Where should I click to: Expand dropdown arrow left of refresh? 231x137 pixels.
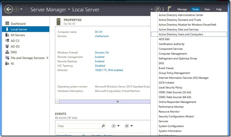[152, 9]
